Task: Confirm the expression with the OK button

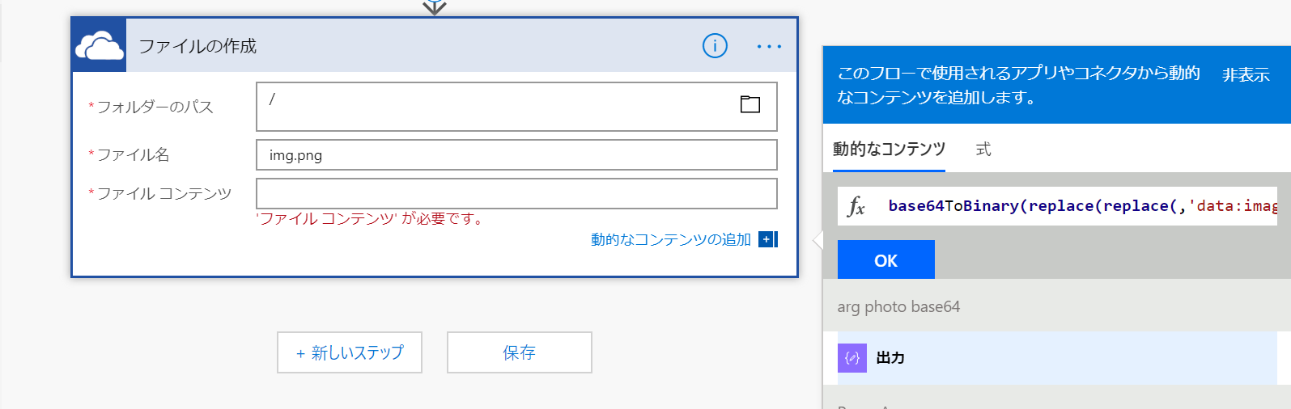Action: (886, 259)
